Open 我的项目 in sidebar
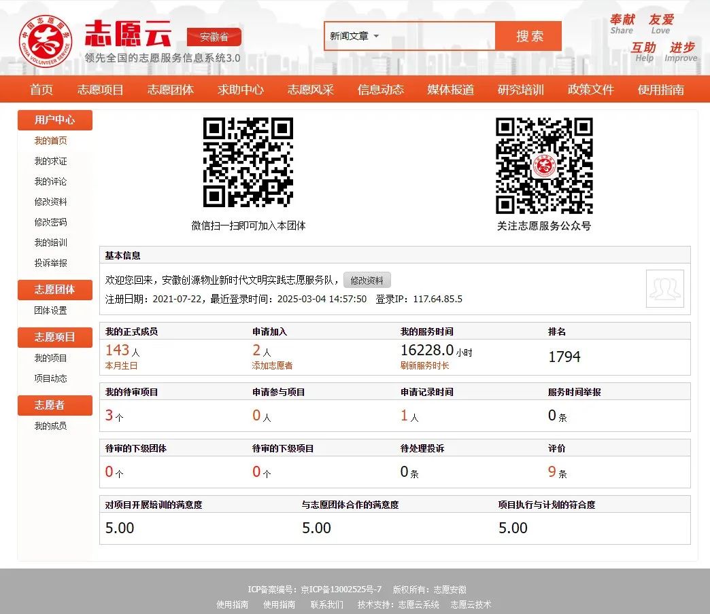Viewport: 710px width, 614px height. click(51, 358)
